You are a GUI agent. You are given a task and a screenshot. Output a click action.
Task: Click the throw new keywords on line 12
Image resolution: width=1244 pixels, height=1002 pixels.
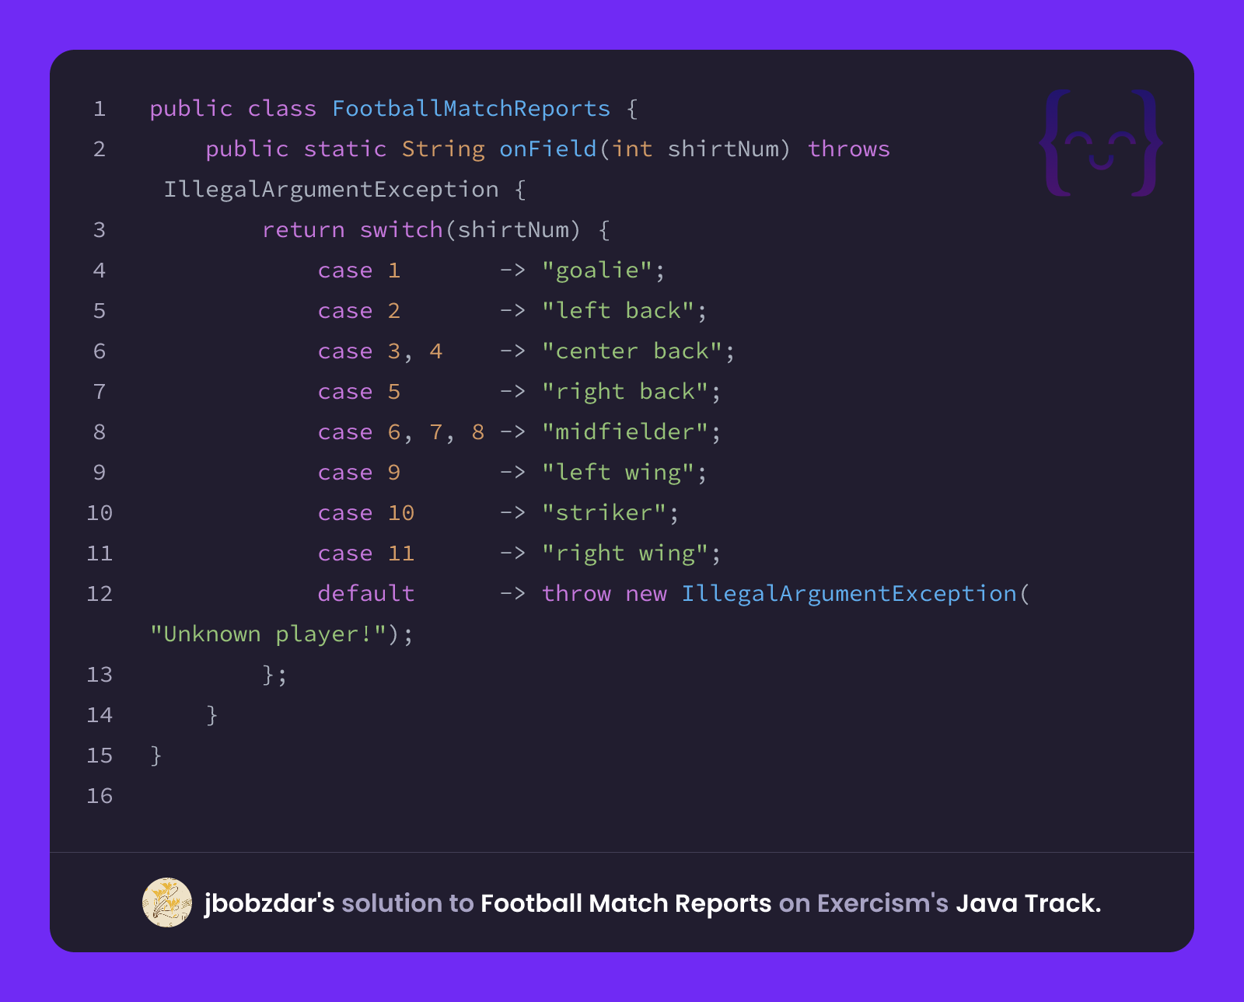coord(604,594)
